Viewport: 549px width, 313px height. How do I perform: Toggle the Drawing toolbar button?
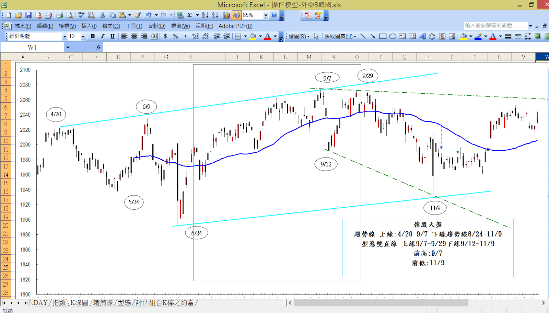point(236,15)
